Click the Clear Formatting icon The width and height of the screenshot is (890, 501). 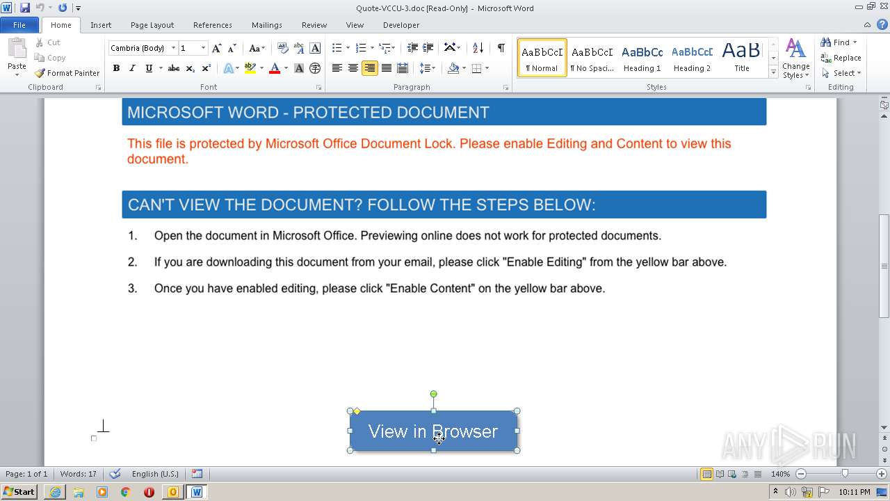(x=283, y=48)
